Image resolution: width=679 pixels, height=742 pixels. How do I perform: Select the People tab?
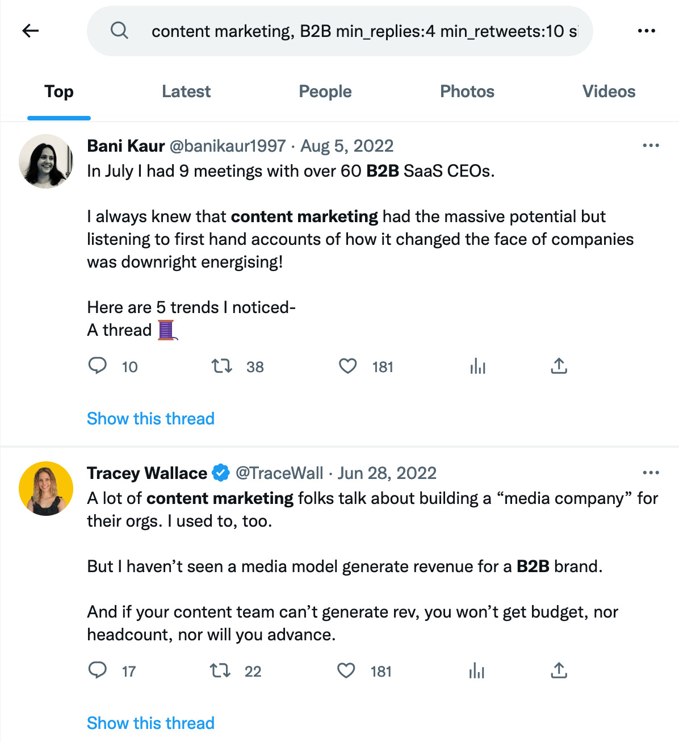click(325, 91)
